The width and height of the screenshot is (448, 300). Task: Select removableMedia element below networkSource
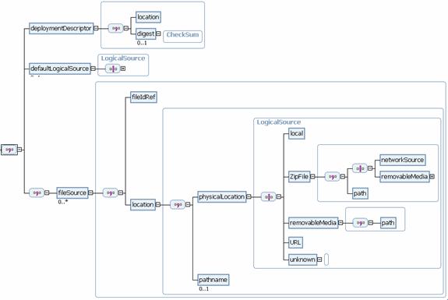(404, 177)
